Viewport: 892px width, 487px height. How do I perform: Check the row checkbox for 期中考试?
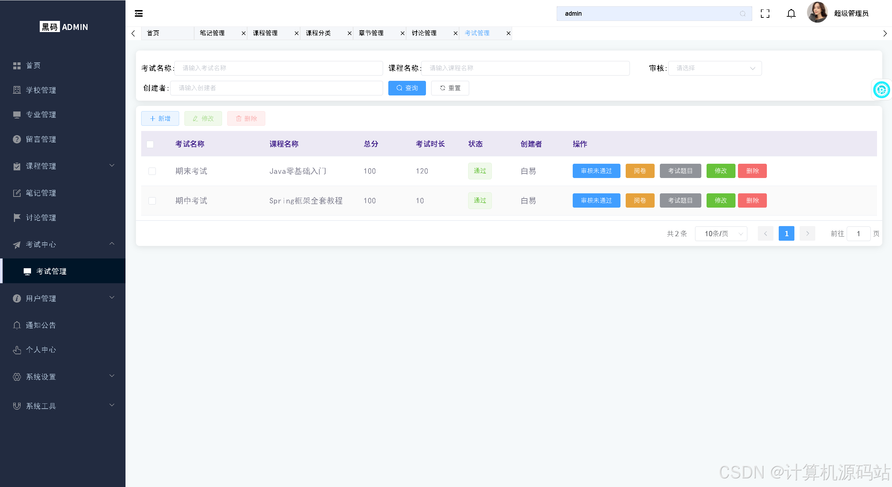[x=152, y=201]
